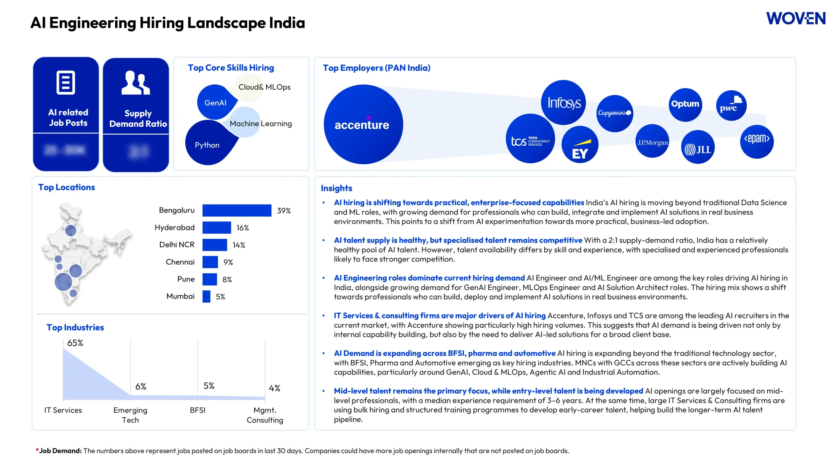Select the J.P.Morgan employer bubble

pyautogui.click(x=652, y=141)
